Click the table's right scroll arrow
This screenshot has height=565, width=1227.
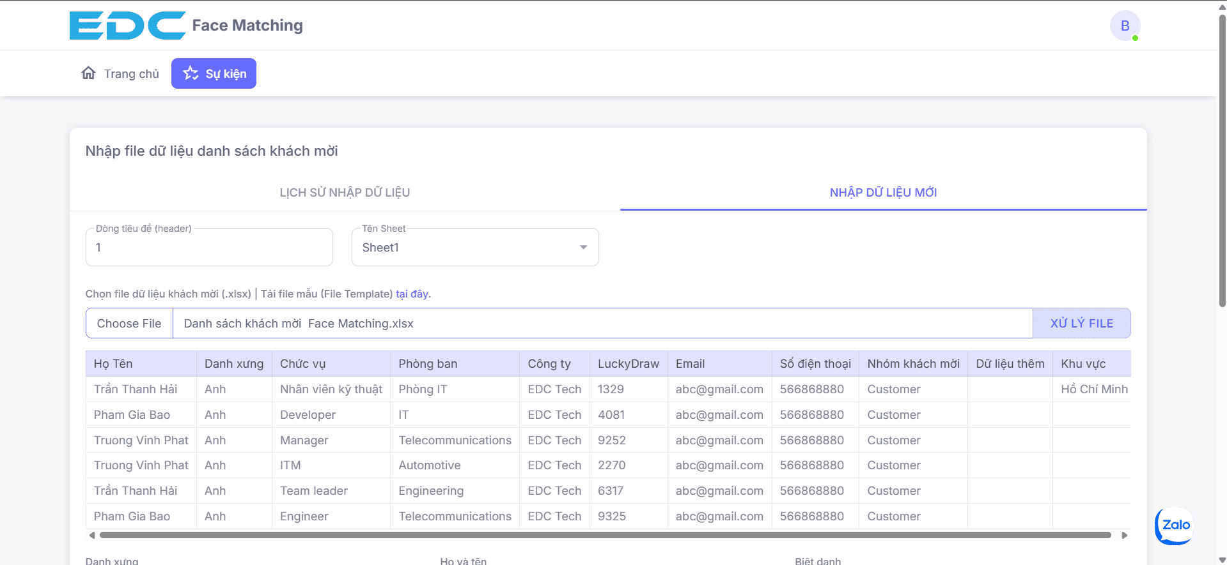pyautogui.click(x=1124, y=535)
